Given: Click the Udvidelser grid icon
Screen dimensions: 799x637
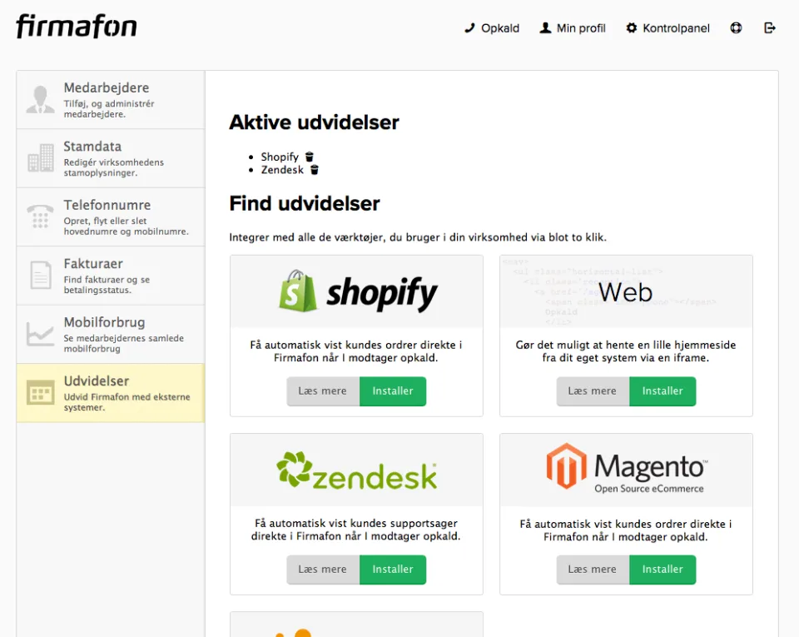Looking at the screenshot, I should coord(40,392).
